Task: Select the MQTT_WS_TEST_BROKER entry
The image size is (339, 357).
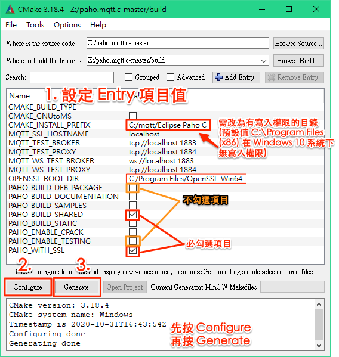Action: click(51, 161)
